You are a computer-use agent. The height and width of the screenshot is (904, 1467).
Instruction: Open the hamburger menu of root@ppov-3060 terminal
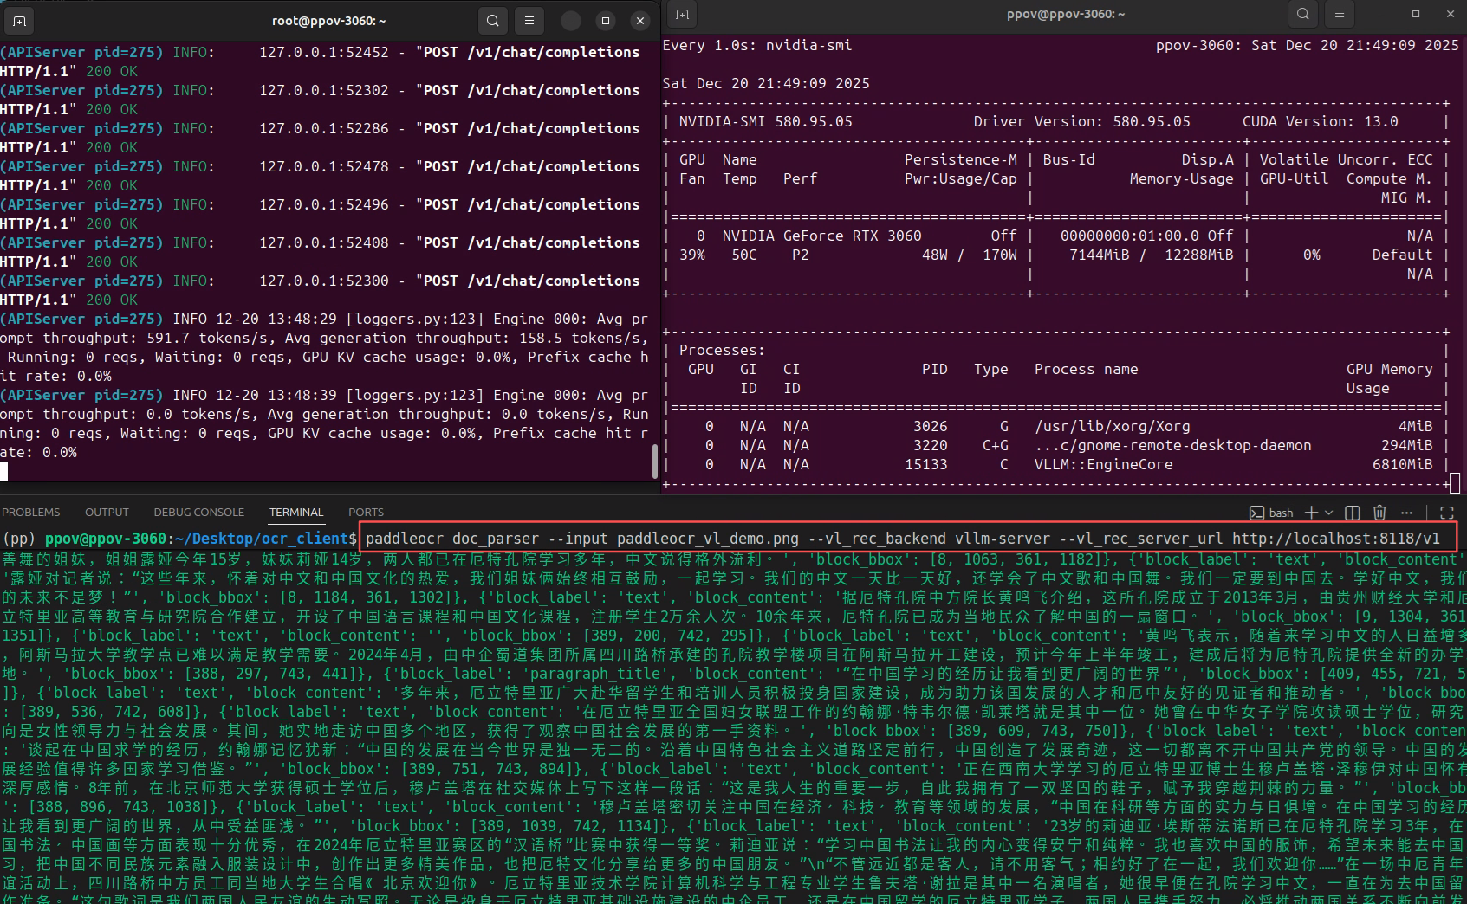point(529,20)
